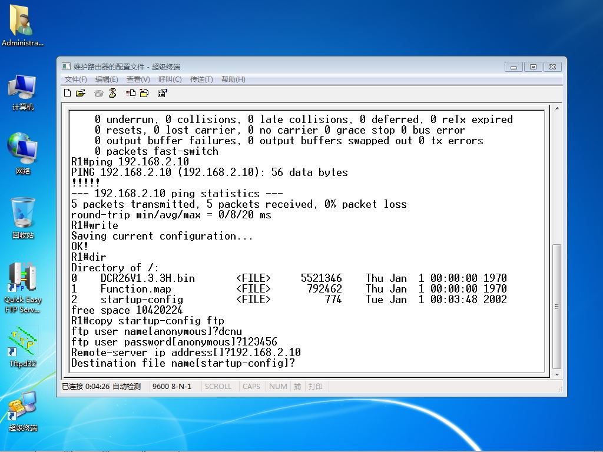Click the Function.map file name
Screen dimensions: 603x452
click(x=136, y=288)
